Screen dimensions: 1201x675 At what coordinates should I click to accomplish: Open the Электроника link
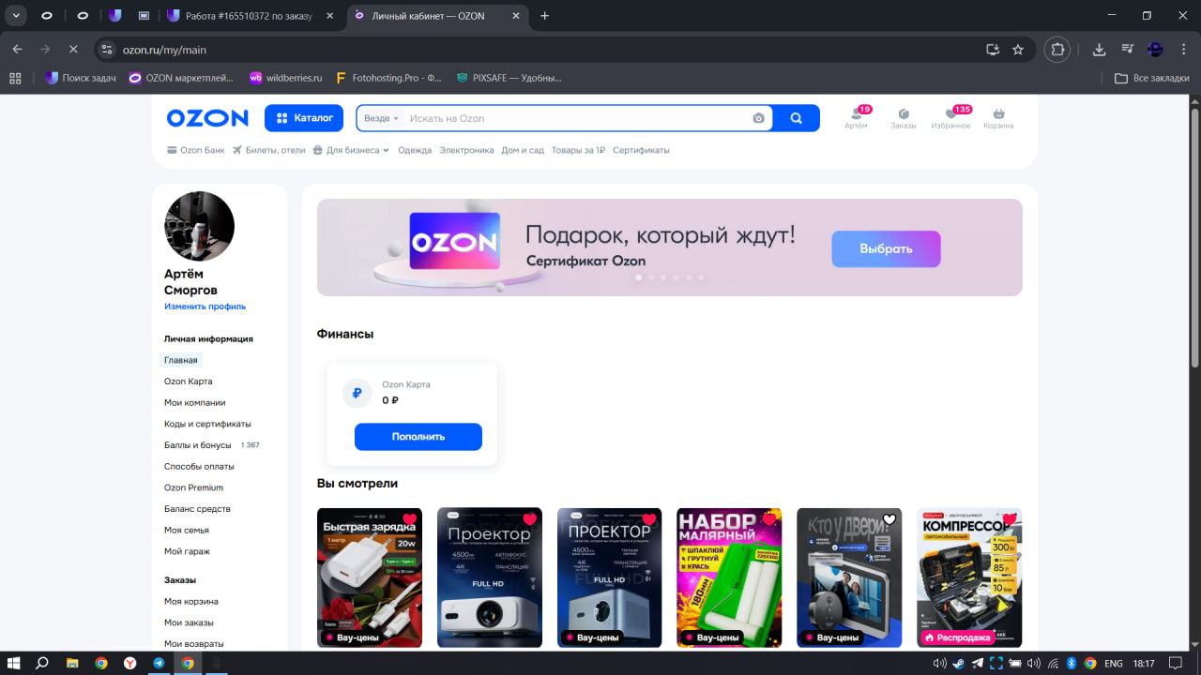click(466, 150)
